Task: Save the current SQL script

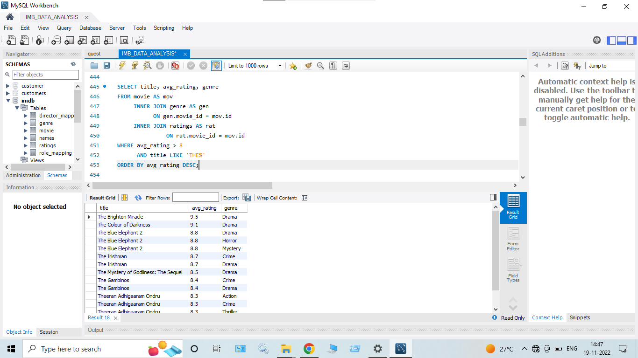Action: coord(107,65)
